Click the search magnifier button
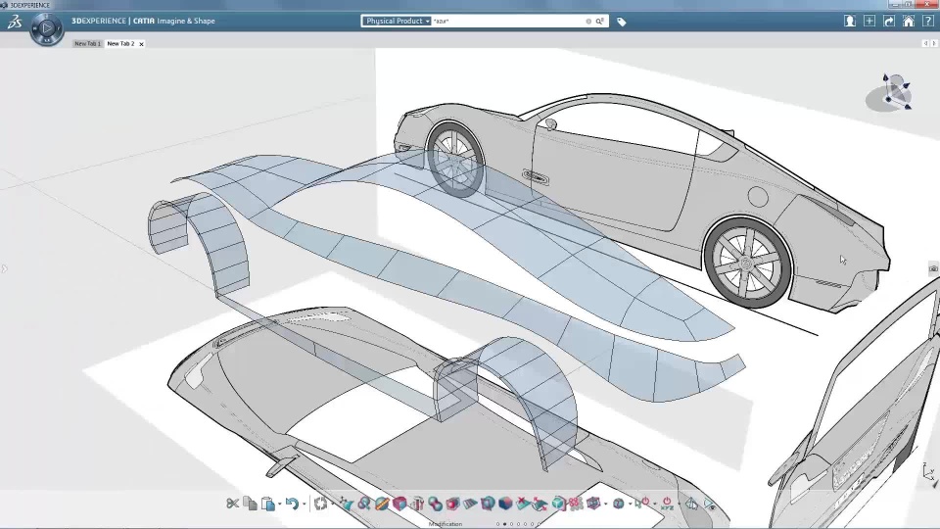This screenshot has width=940, height=529. coord(599,21)
